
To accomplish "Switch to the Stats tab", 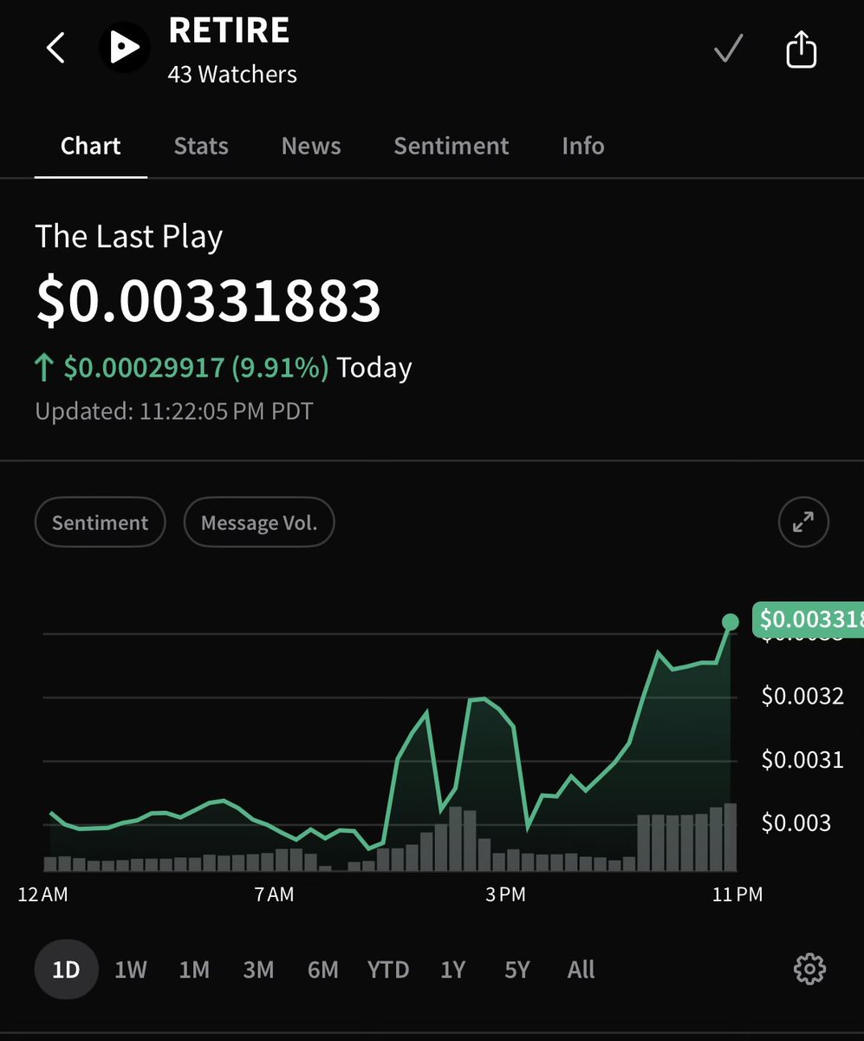I will click(x=201, y=146).
